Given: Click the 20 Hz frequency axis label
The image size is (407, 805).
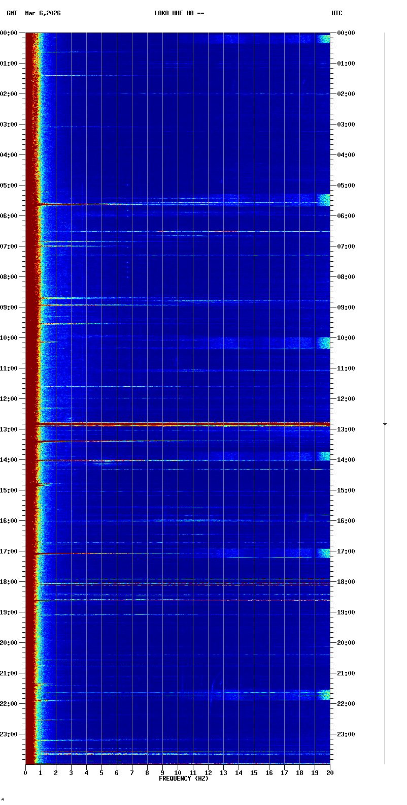Looking at the screenshot, I should click(x=330, y=773).
